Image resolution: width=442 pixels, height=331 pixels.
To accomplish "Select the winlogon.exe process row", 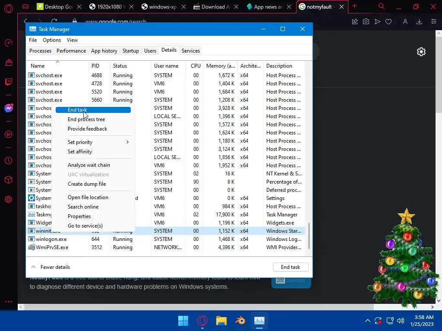I will click(x=166, y=239).
